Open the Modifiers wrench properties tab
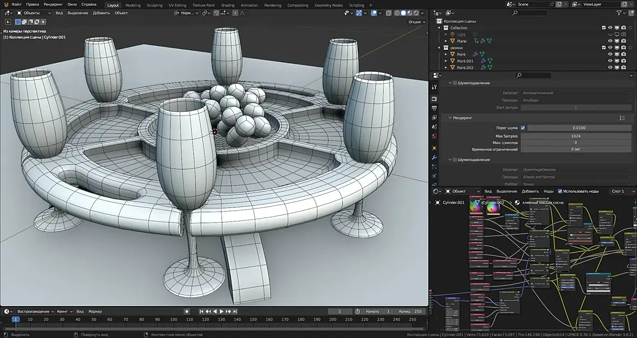 point(434,157)
